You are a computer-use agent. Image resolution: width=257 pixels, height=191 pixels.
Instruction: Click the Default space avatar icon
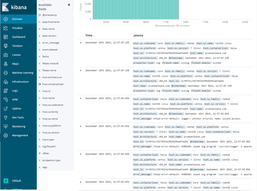coord(6,181)
